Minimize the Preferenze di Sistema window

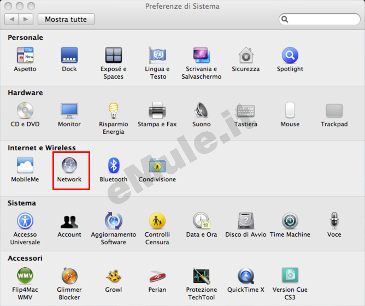click(20, 6)
